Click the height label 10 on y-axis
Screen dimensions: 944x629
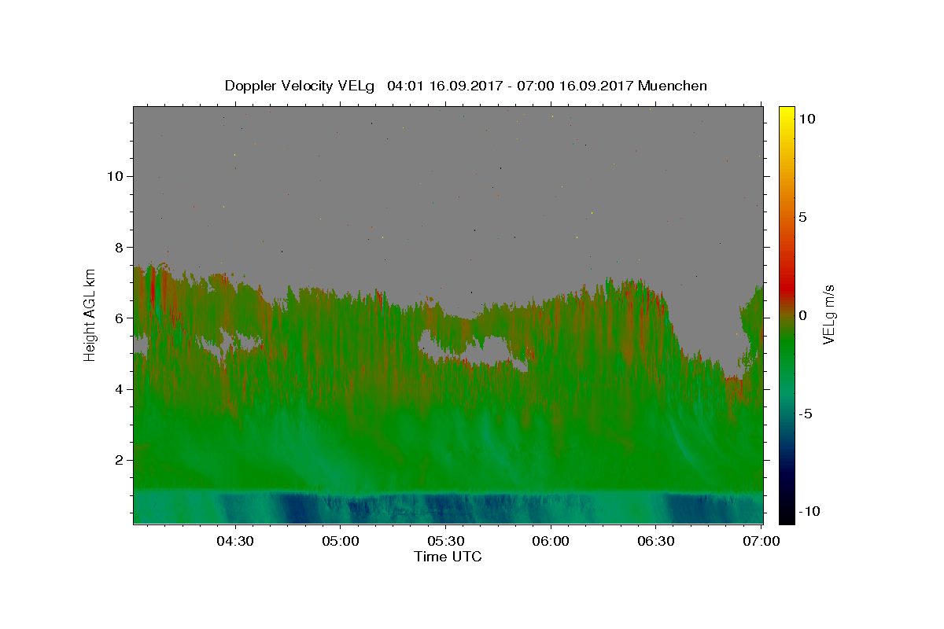click(113, 176)
